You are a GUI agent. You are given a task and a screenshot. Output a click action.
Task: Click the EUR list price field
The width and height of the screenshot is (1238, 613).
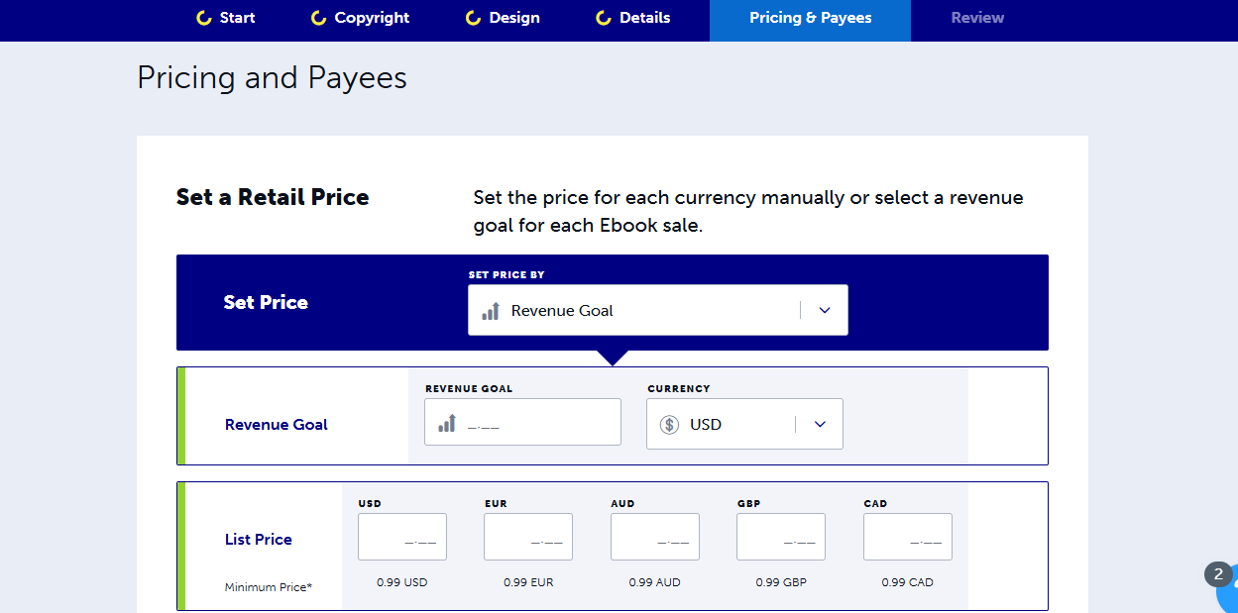(x=527, y=536)
